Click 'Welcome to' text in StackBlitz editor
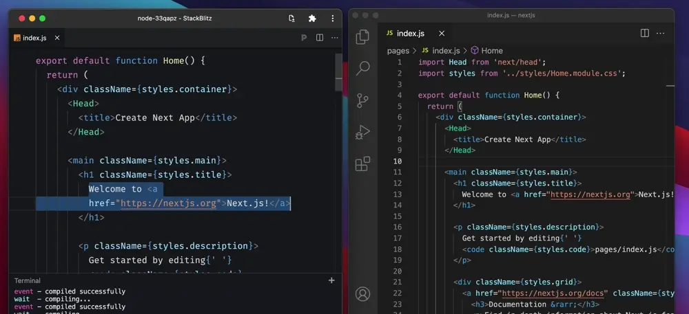 pos(115,189)
